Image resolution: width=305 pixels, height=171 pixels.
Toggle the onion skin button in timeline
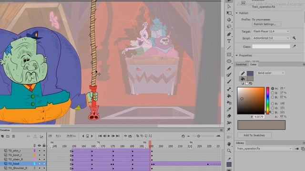coord(138,136)
